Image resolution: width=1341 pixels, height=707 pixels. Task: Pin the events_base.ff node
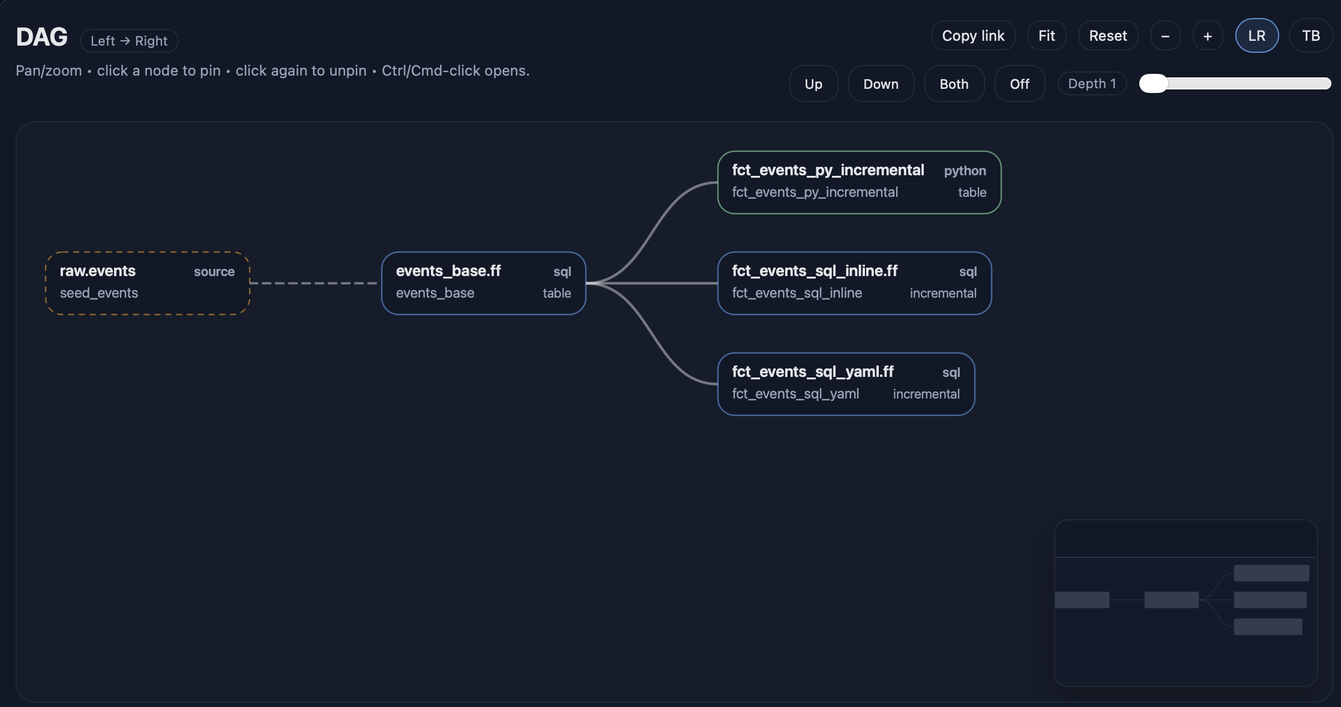[x=483, y=283]
